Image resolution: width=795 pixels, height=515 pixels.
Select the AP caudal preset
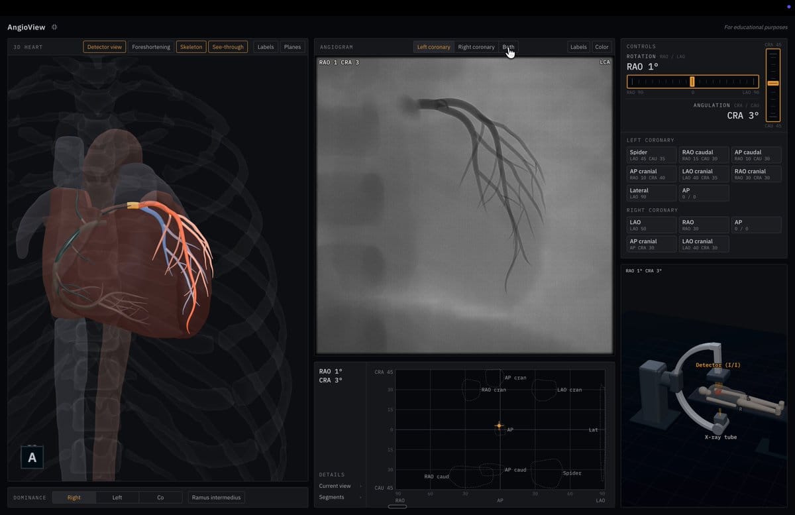pos(757,155)
